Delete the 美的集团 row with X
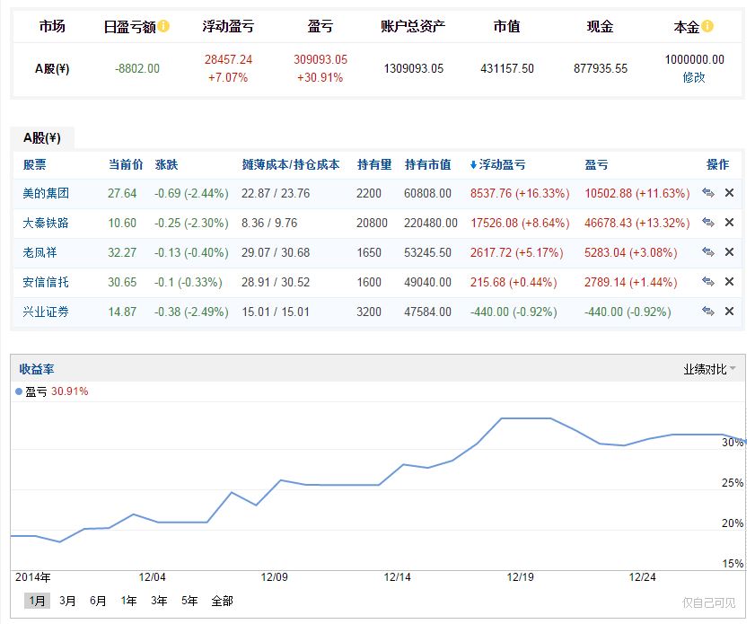This screenshot has width=755, height=624. pos(730,193)
